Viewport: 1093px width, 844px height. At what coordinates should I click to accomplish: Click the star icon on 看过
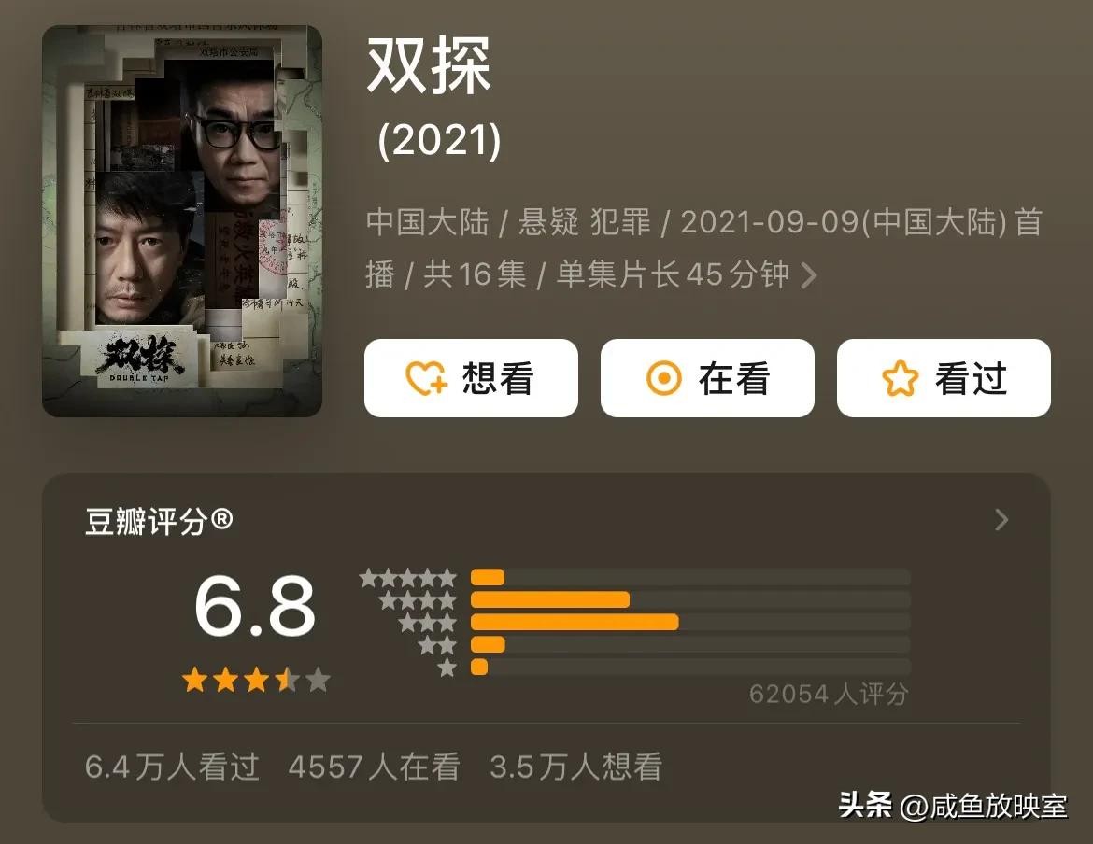(900, 378)
